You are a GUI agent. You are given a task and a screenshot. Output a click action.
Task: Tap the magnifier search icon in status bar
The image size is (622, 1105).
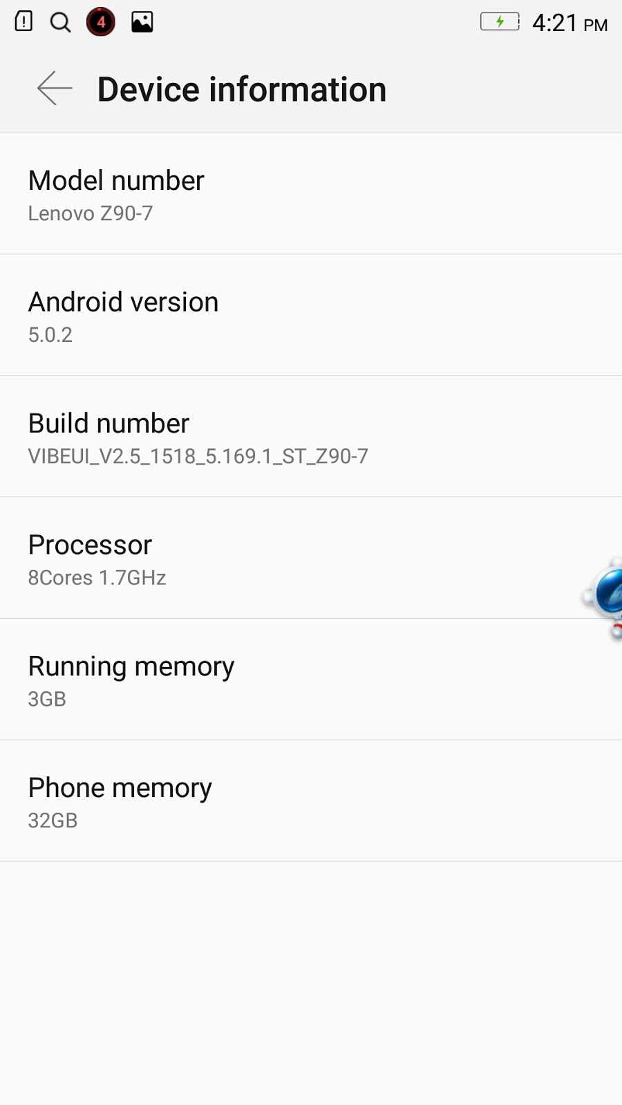click(61, 22)
